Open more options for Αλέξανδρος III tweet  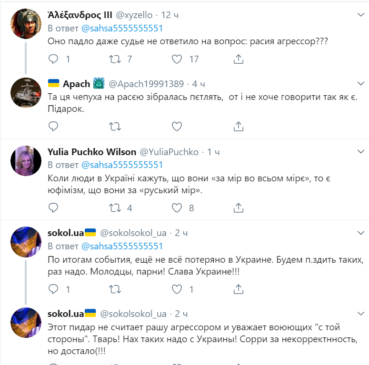[x=360, y=15]
